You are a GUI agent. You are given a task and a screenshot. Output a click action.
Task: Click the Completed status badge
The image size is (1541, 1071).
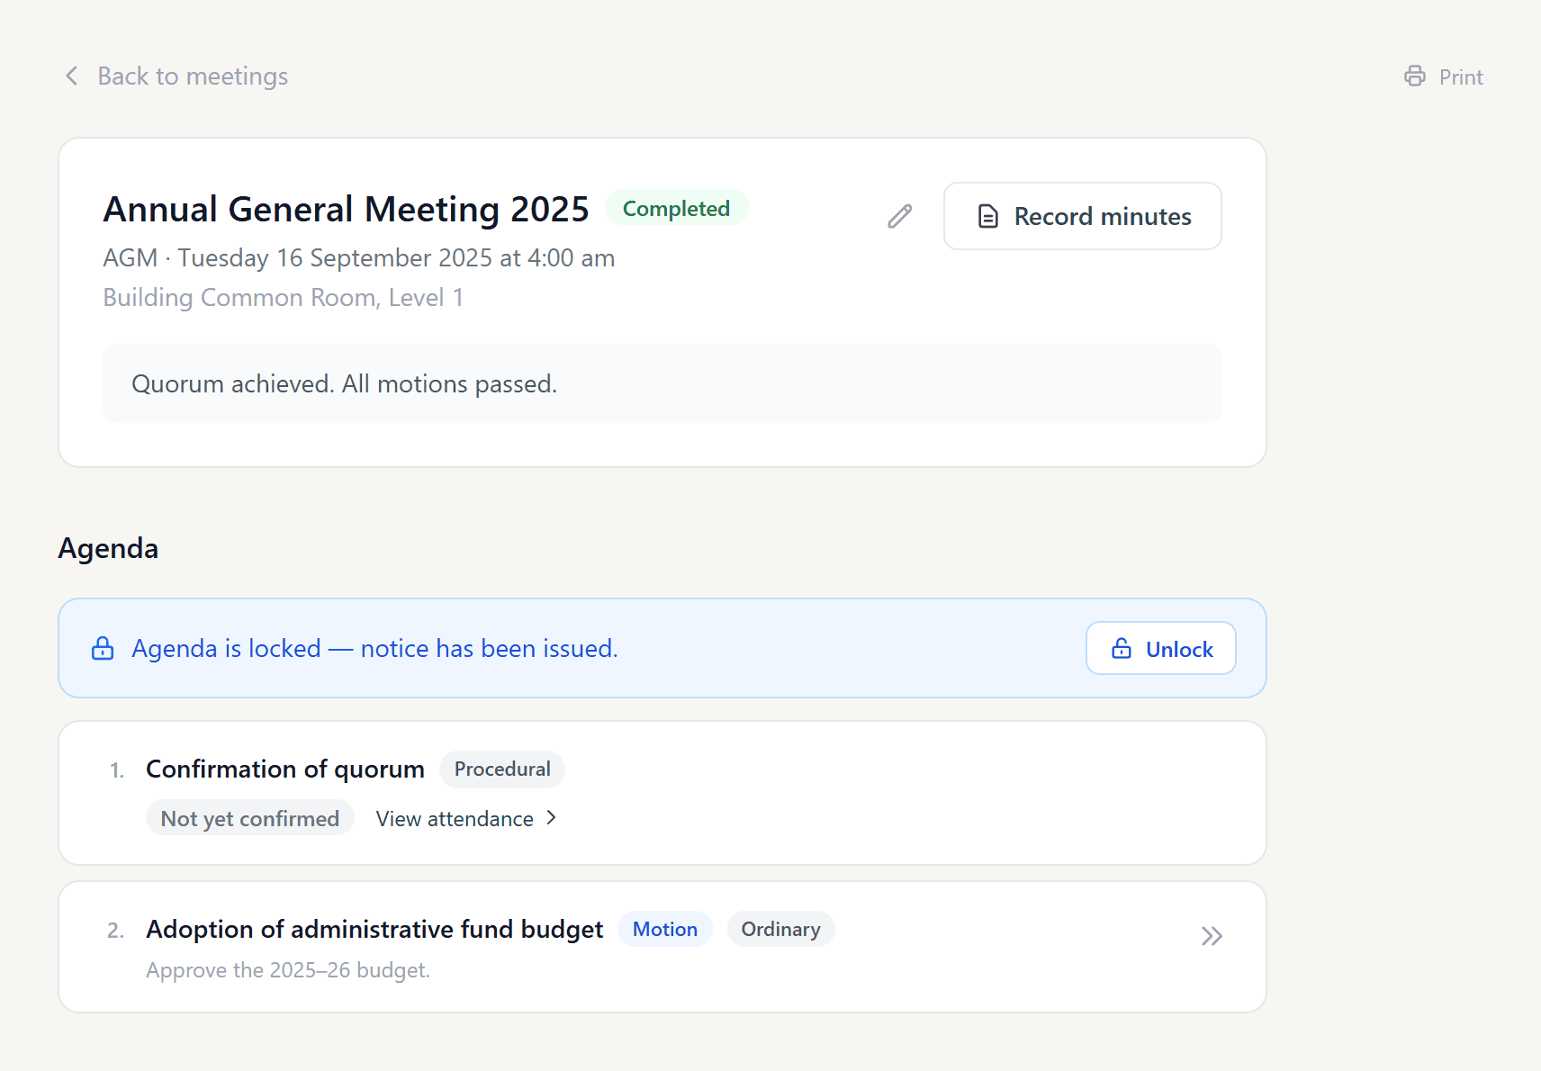pyautogui.click(x=676, y=208)
